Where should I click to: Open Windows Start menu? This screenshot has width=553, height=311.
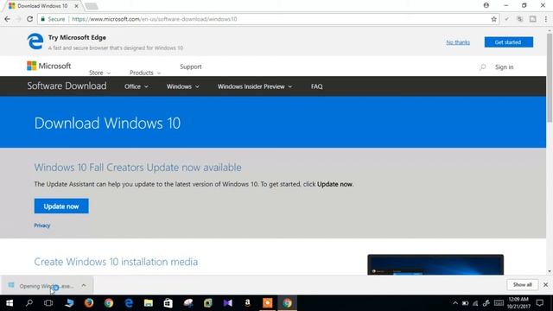10,303
